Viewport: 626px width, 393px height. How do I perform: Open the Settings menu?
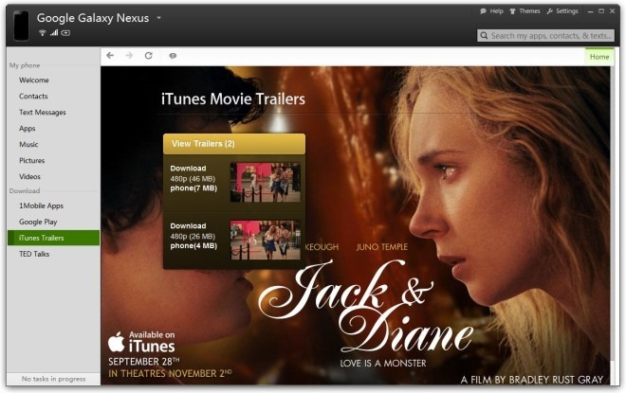point(562,11)
